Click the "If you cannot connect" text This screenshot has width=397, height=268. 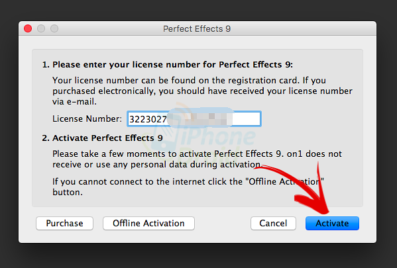(x=188, y=187)
